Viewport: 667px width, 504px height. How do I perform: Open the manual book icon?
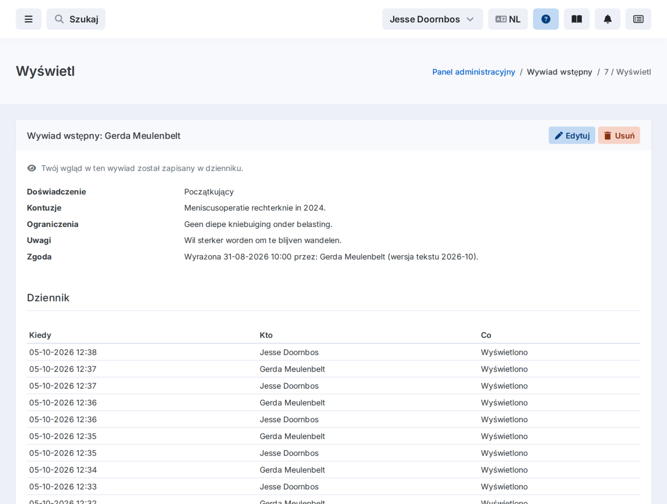point(577,19)
